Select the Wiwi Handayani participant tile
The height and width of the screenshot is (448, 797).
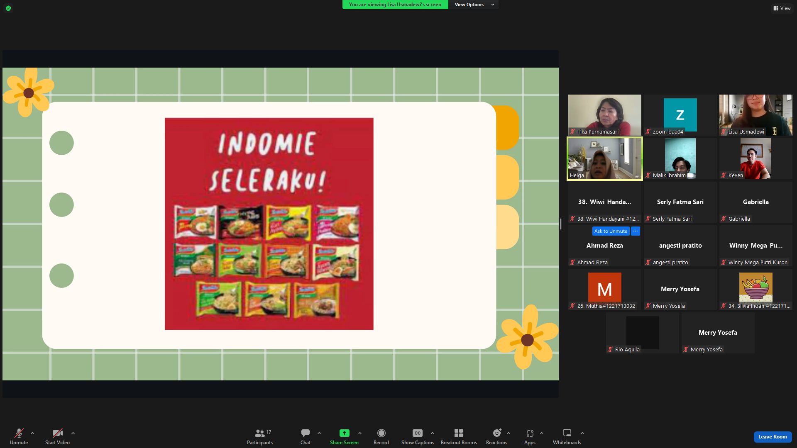[x=605, y=202]
